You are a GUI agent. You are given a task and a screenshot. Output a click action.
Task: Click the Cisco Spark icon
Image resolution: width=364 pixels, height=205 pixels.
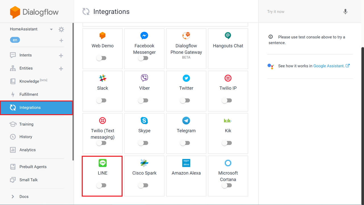(x=144, y=163)
